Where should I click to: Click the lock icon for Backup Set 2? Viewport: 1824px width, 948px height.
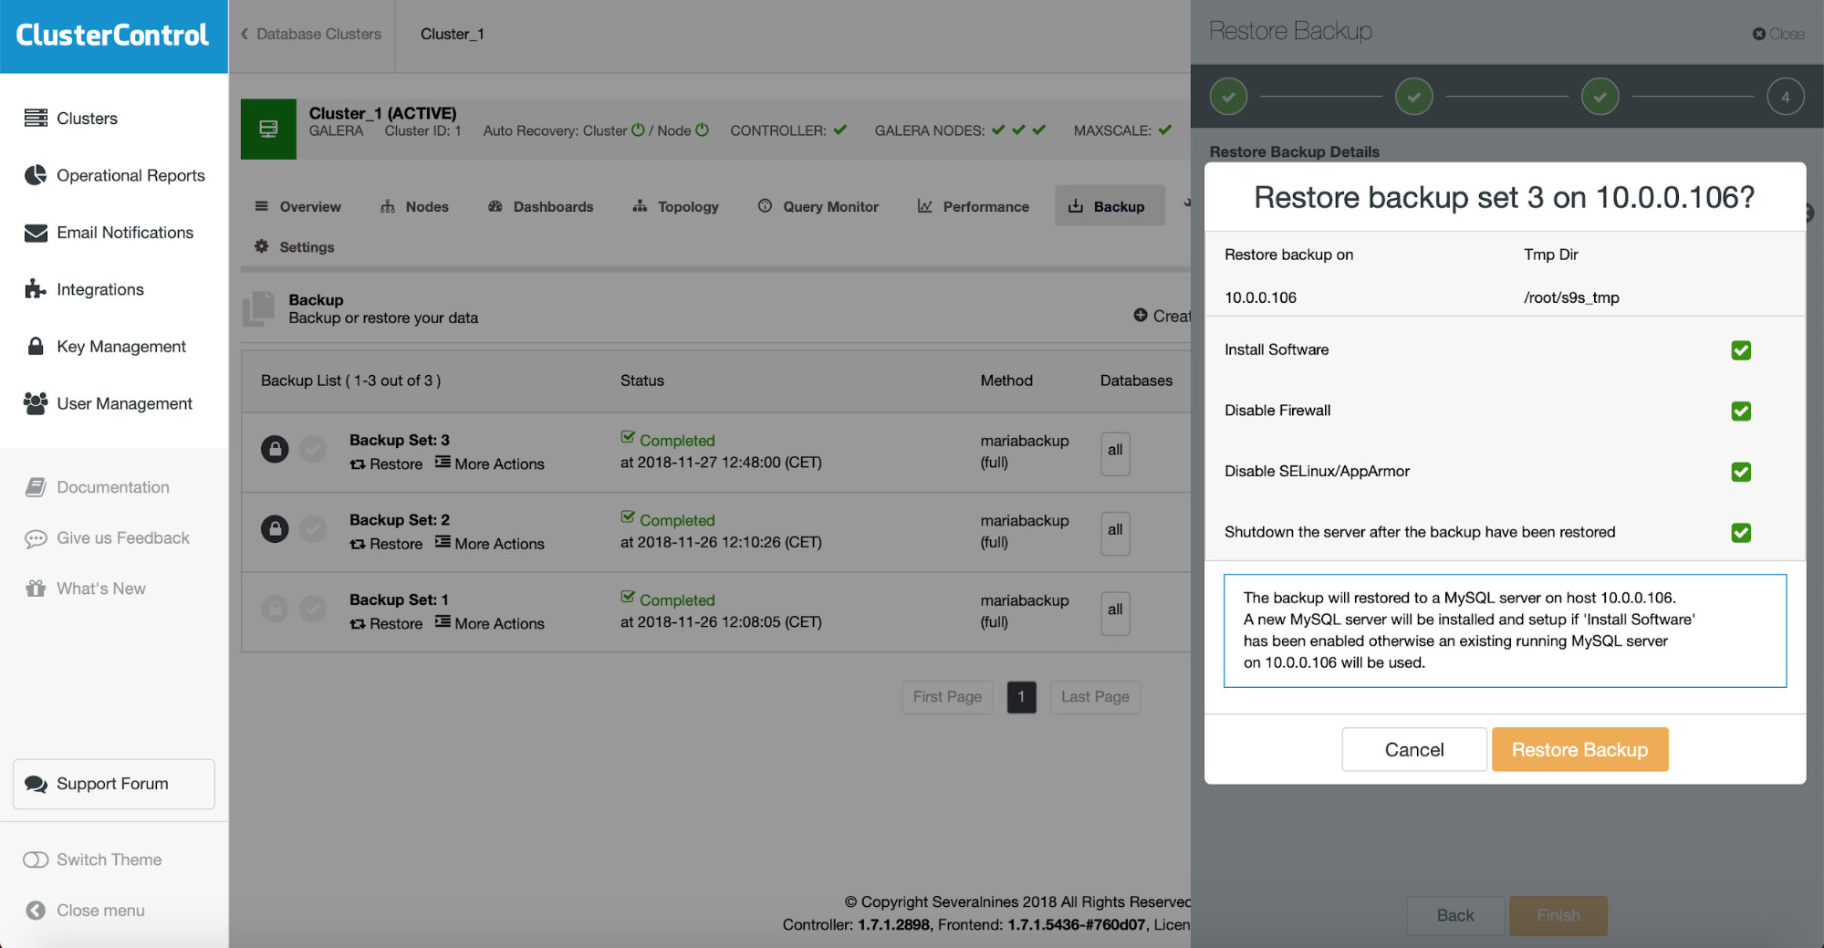[x=275, y=528]
